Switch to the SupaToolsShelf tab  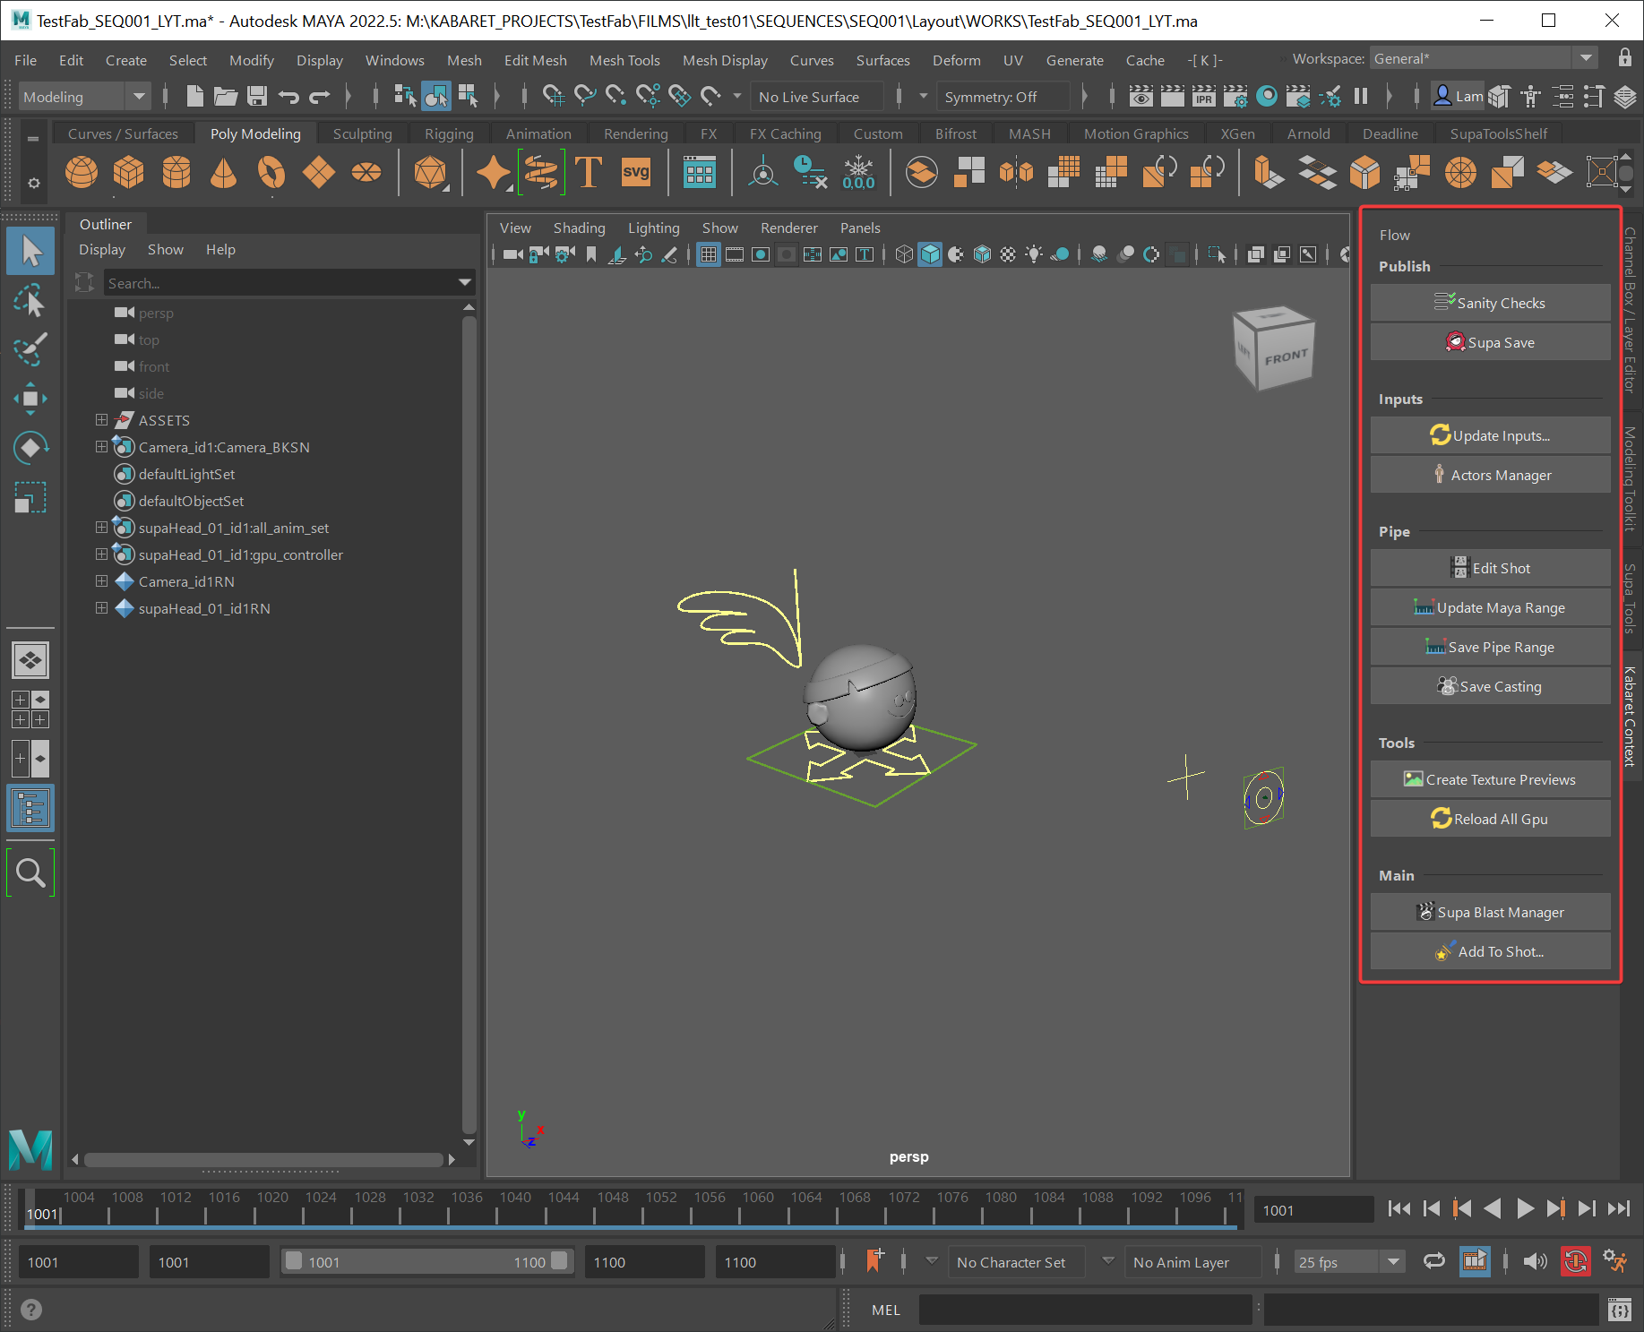1498,133
